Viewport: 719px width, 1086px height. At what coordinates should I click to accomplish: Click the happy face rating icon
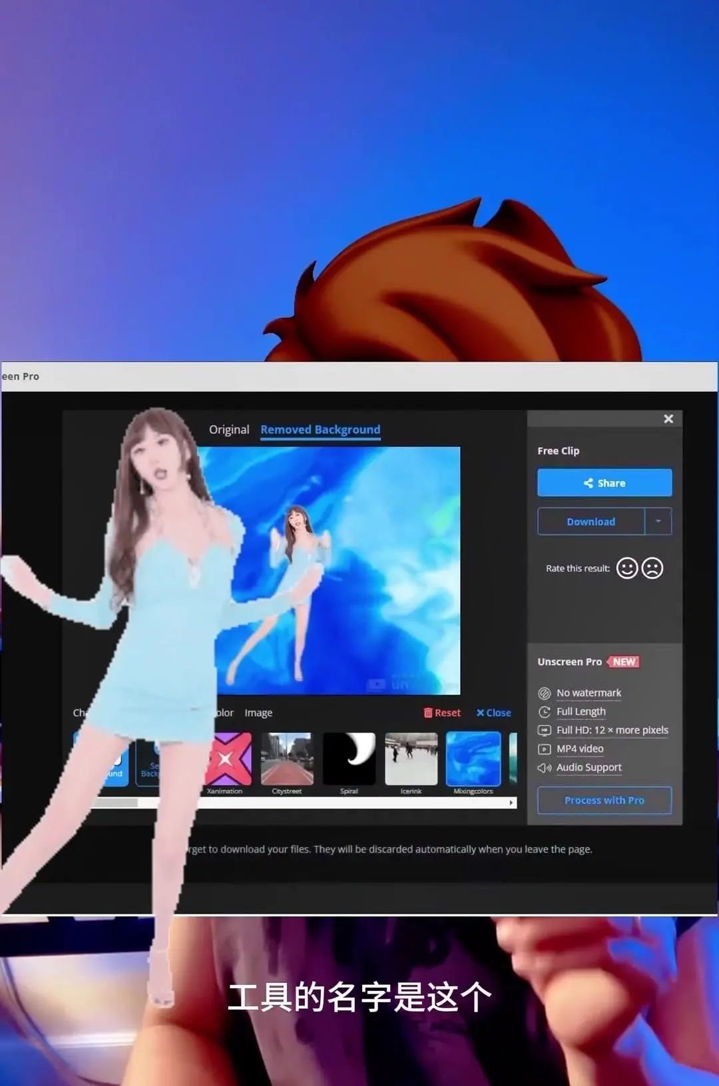point(626,568)
